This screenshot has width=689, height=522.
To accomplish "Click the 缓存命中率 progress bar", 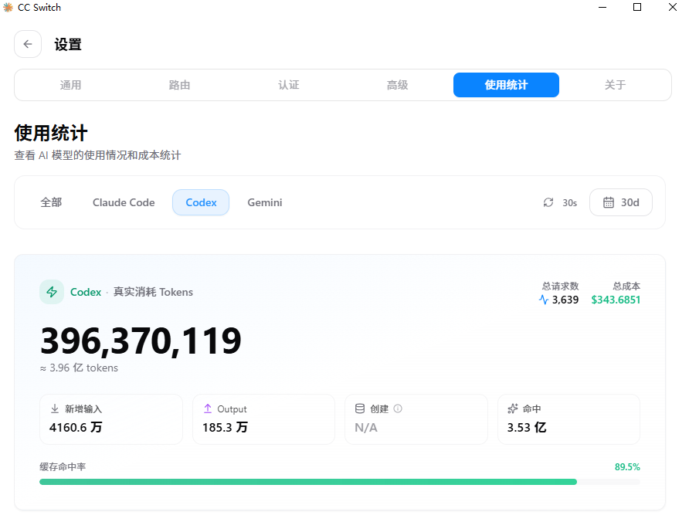I will pyautogui.click(x=340, y=482).
